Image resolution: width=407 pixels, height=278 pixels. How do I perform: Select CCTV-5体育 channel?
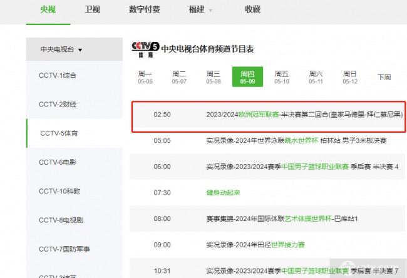coord(75,133)
